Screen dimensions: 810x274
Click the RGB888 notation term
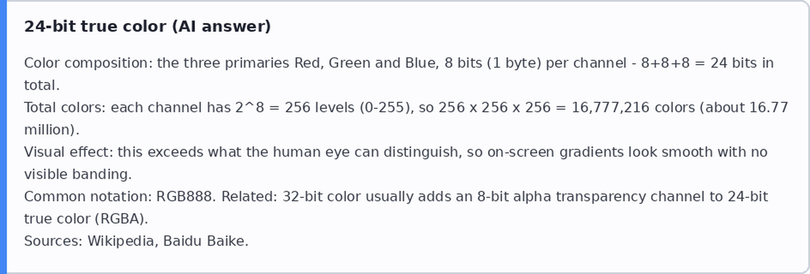pyautogui.click(x=184, y=197)
